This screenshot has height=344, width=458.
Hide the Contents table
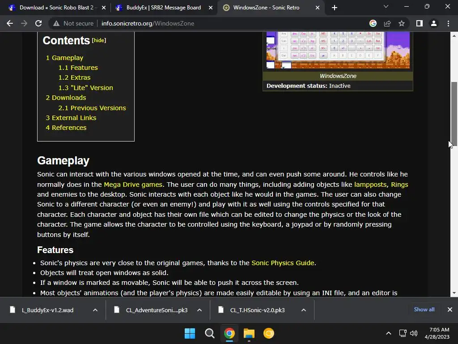99,40
